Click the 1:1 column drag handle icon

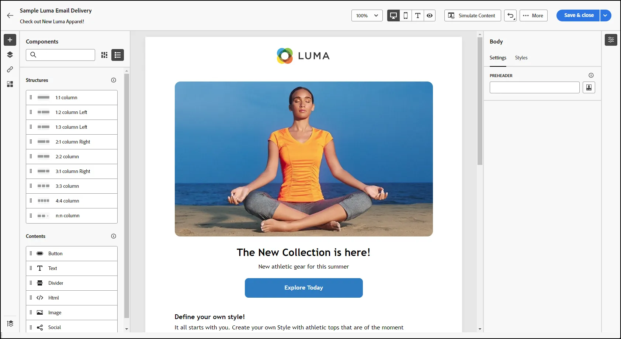click(x=31, y=98)
